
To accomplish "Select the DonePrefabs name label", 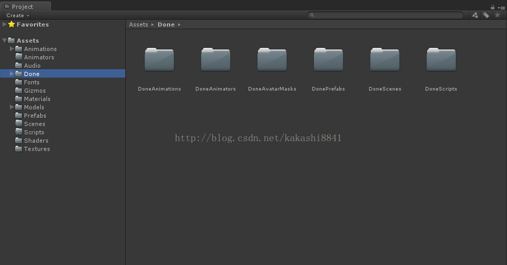I will point(328,89).
